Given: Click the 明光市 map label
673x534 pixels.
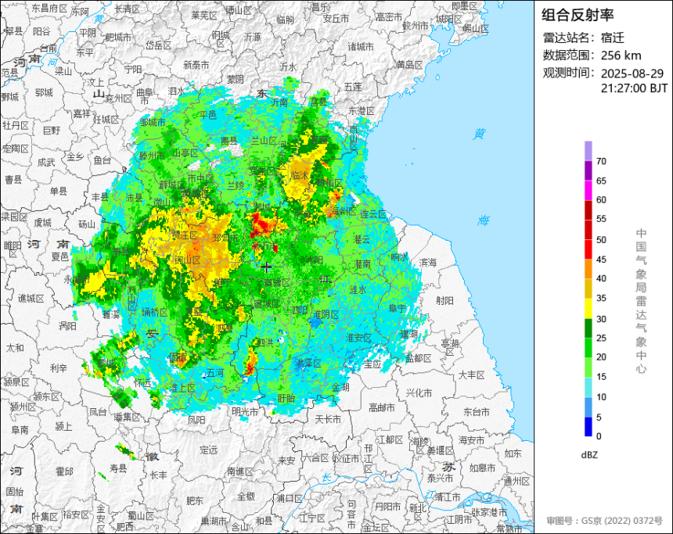Looking at the screenshot, I should [245, 412].
